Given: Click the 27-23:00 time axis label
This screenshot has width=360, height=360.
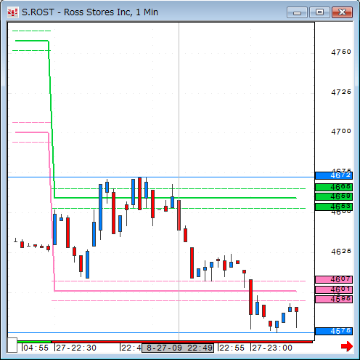Looking at the screenshot, I should tap(272, 348).
